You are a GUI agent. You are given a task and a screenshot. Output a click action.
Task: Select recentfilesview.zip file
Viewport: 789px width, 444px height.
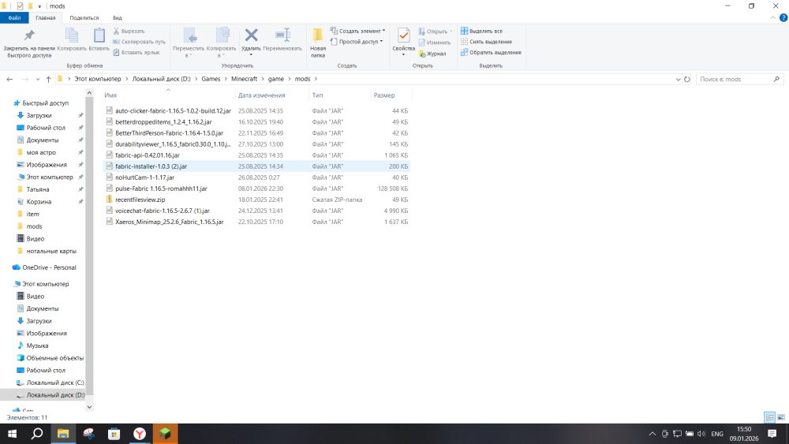pos(140,200)
